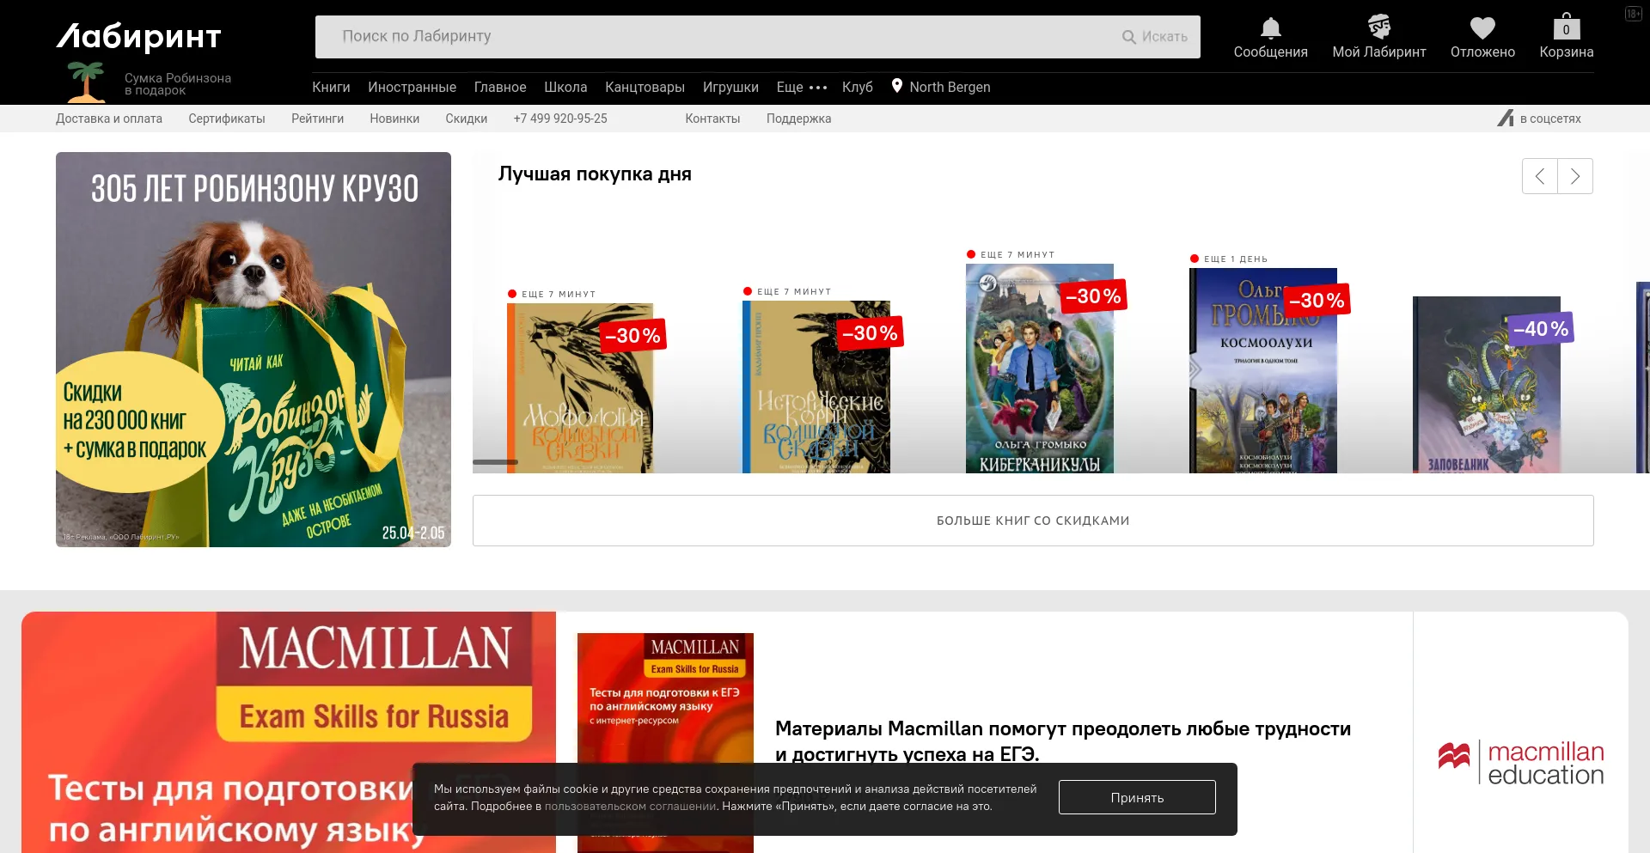Open the Игрушки section
Screen dimensions: 1650x853
(x=730, y=87)
